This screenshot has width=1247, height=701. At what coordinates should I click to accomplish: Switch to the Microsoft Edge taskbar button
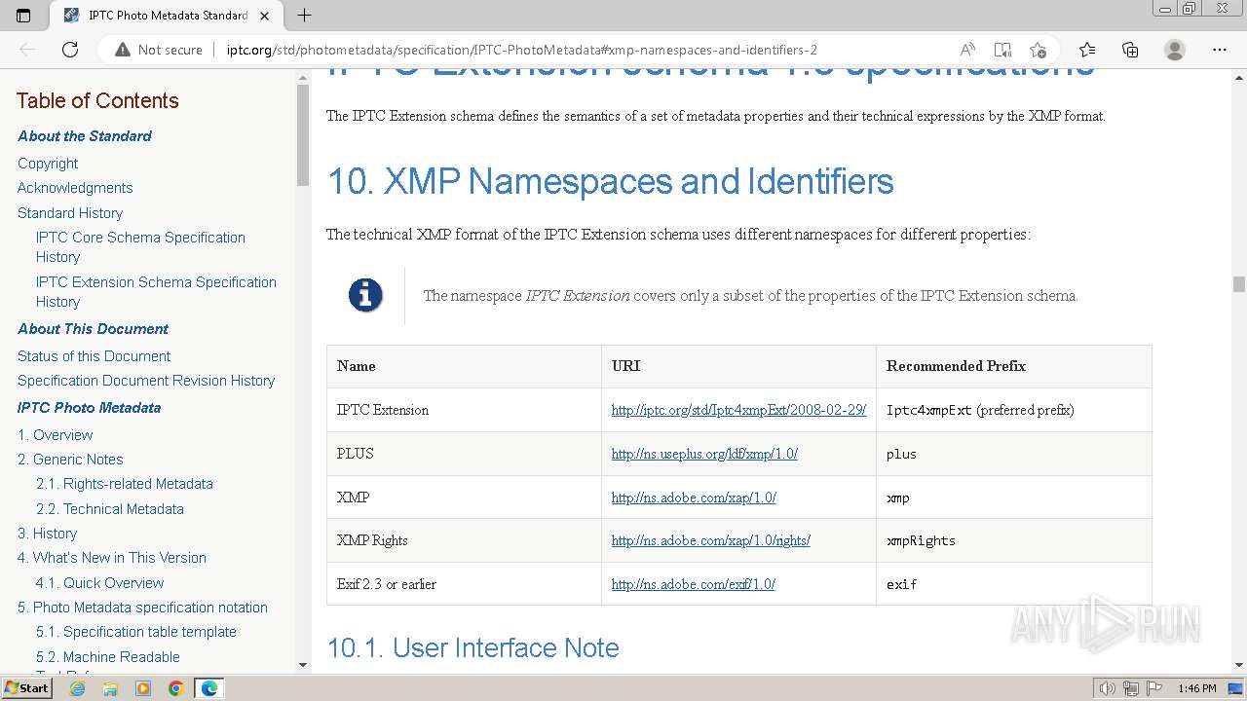209,688
